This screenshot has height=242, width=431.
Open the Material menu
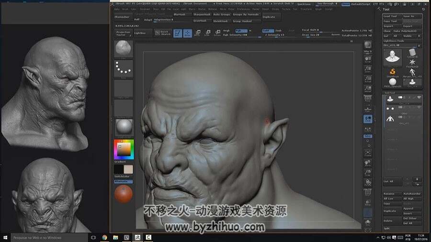pyautogui.click(x=213, y=9)
